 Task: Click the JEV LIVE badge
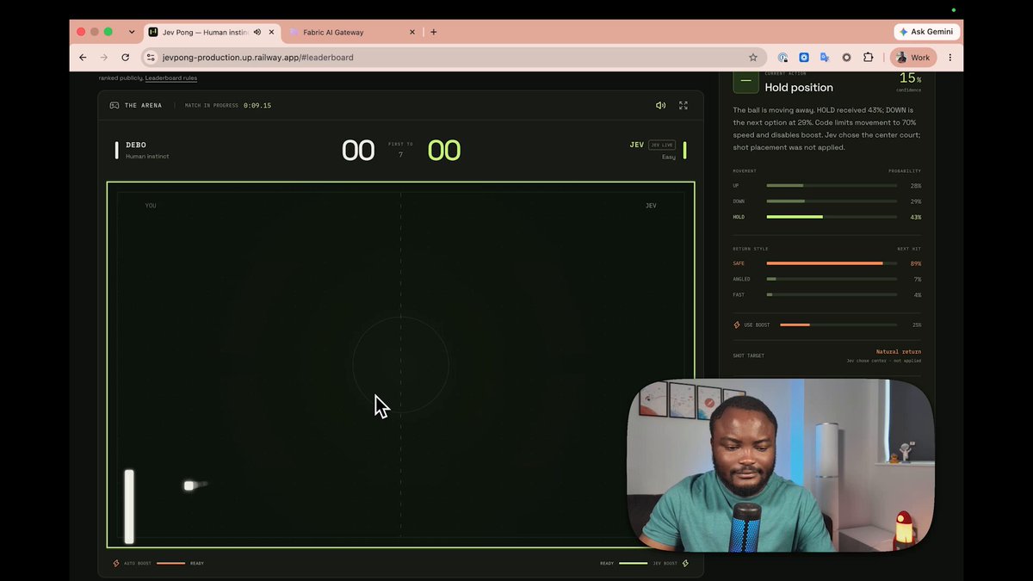pyautogui.click(x=662, y=145)
